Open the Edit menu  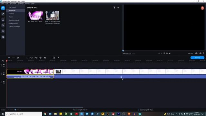[7, 4]
